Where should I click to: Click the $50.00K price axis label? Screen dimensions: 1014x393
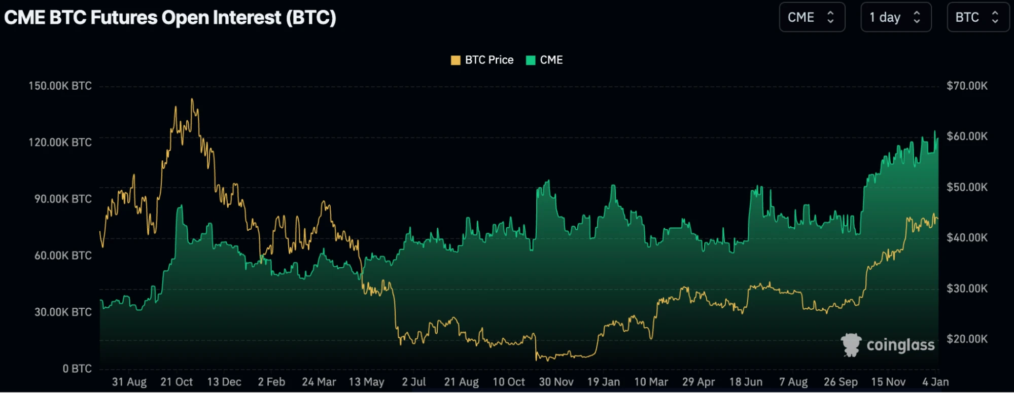click(x=967, y=187)
